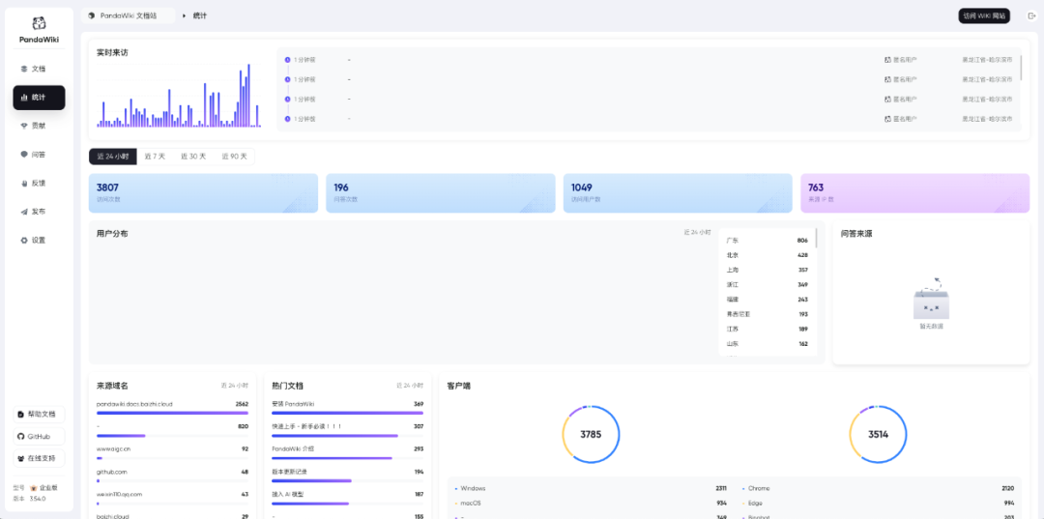
Task: Click the Chrome 2120 legend entry
Action: pyautogui.click(x=878, y=488)
